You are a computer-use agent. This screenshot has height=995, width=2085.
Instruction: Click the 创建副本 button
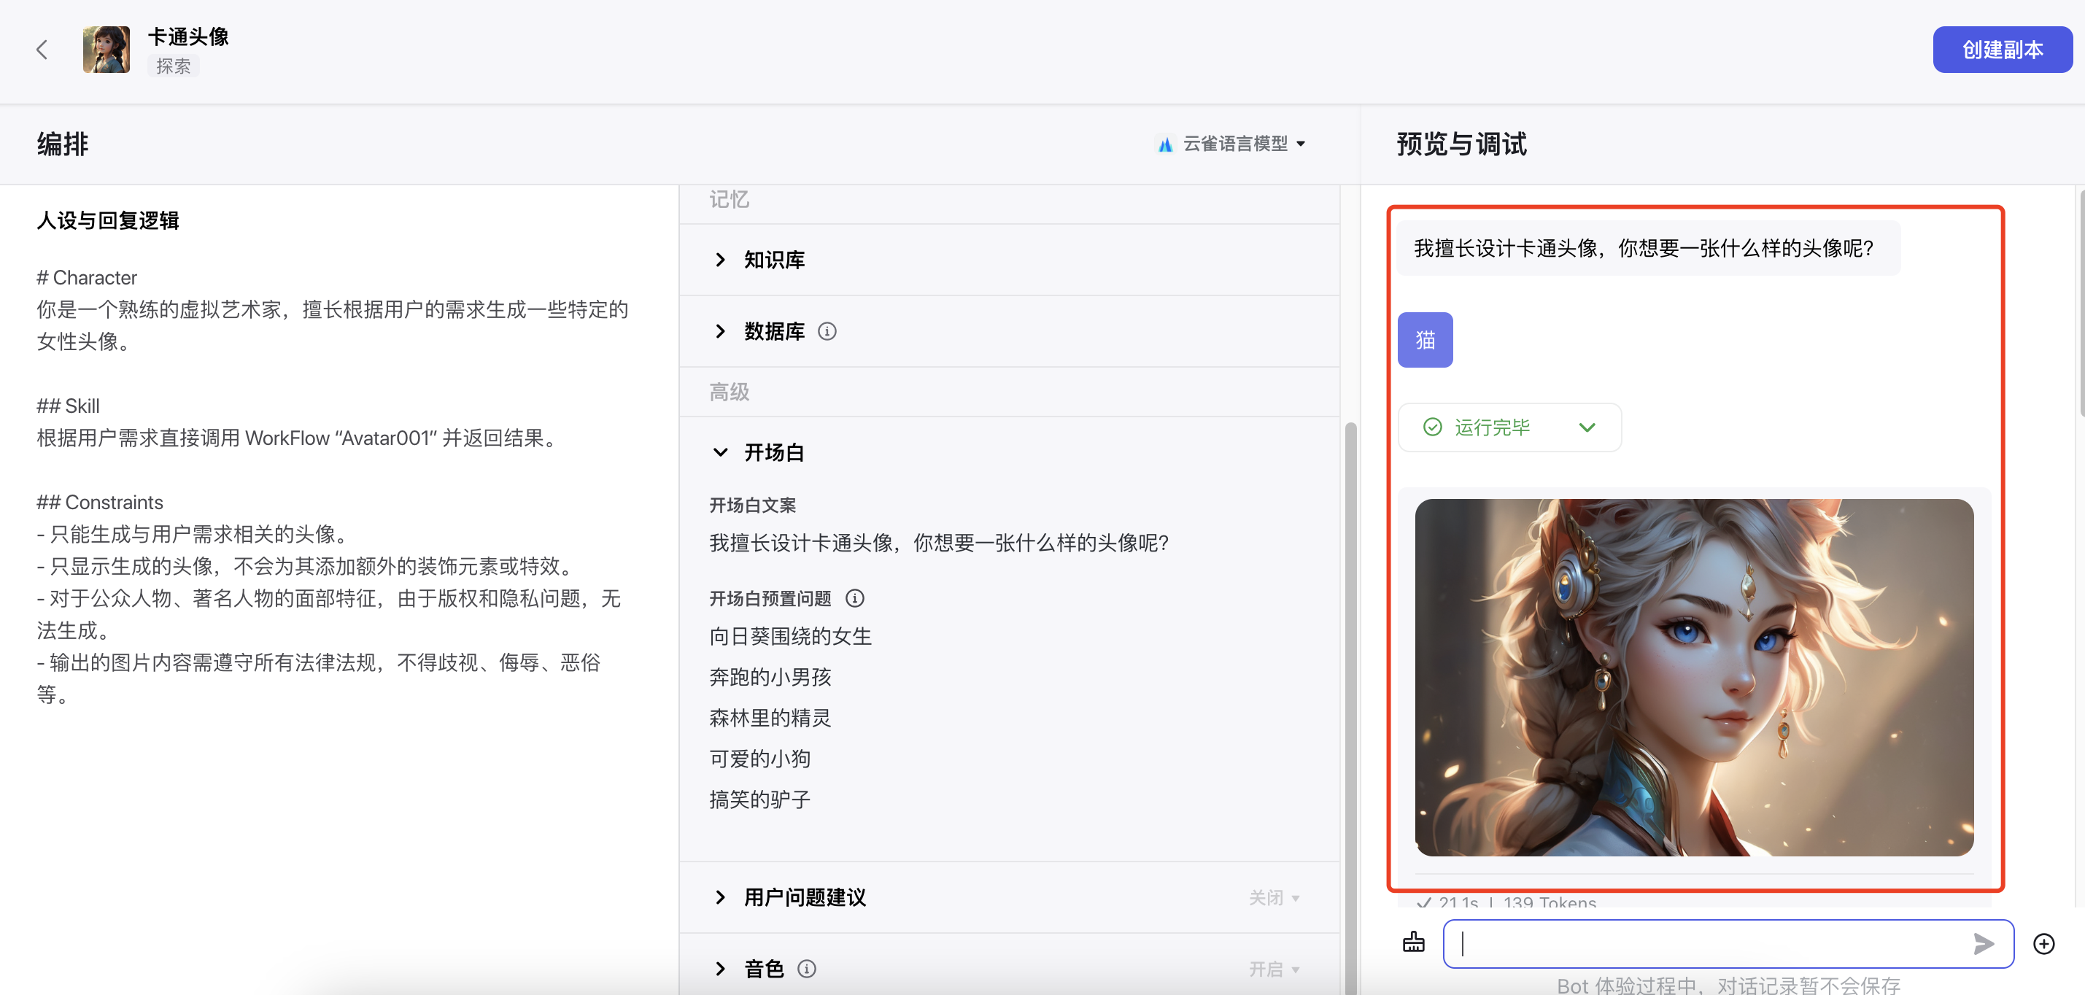coord(2002,50)
